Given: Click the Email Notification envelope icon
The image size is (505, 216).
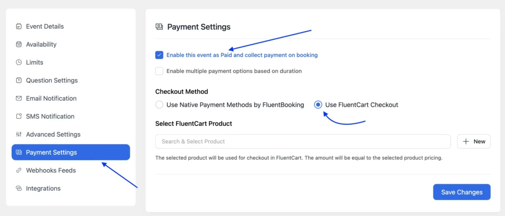Looking at the screenshot, I should pyautogui.click(x=19, y=99).
